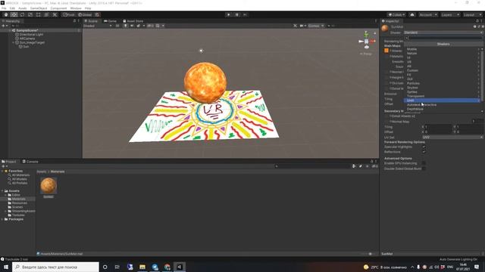Select the Scale tool in the toolbar

tap(30, 14)
